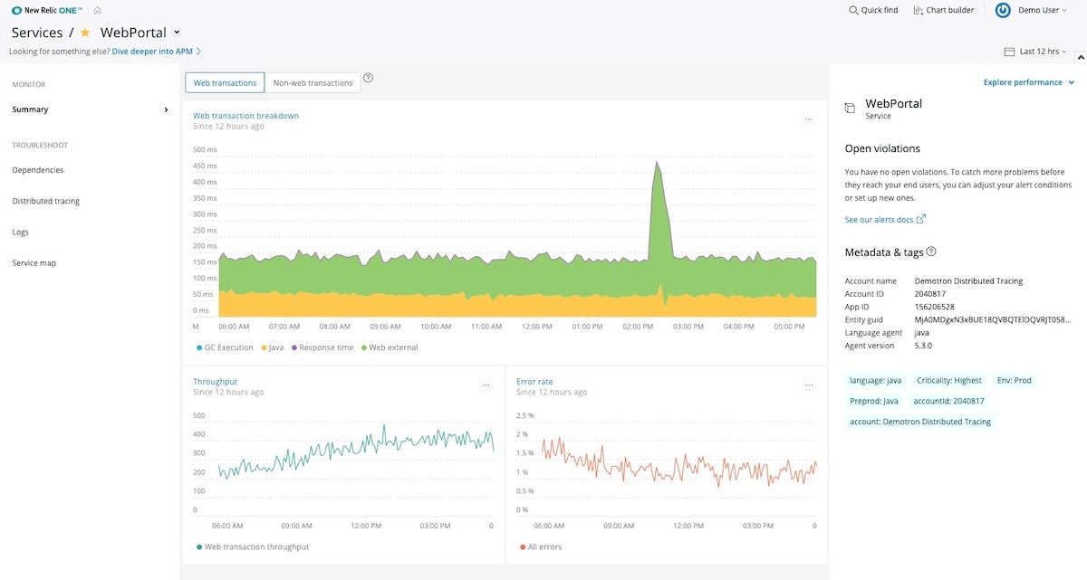Open Quick find search

click(x=873, y=10)
